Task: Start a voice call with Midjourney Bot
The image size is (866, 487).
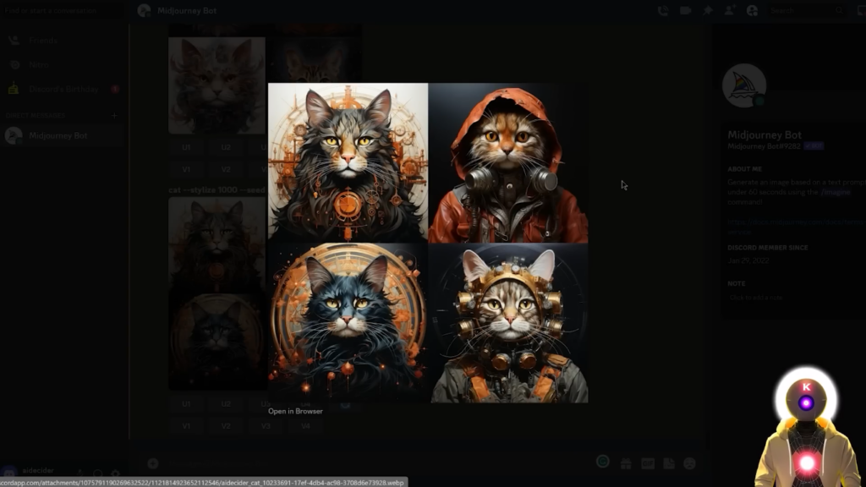Action: (663, 10)
